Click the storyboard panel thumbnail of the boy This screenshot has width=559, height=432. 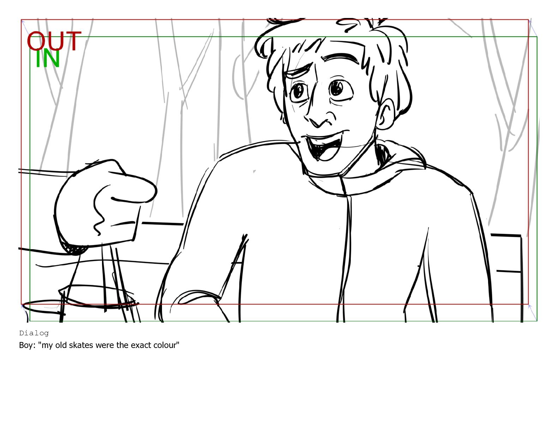click(x=279, y=170)
